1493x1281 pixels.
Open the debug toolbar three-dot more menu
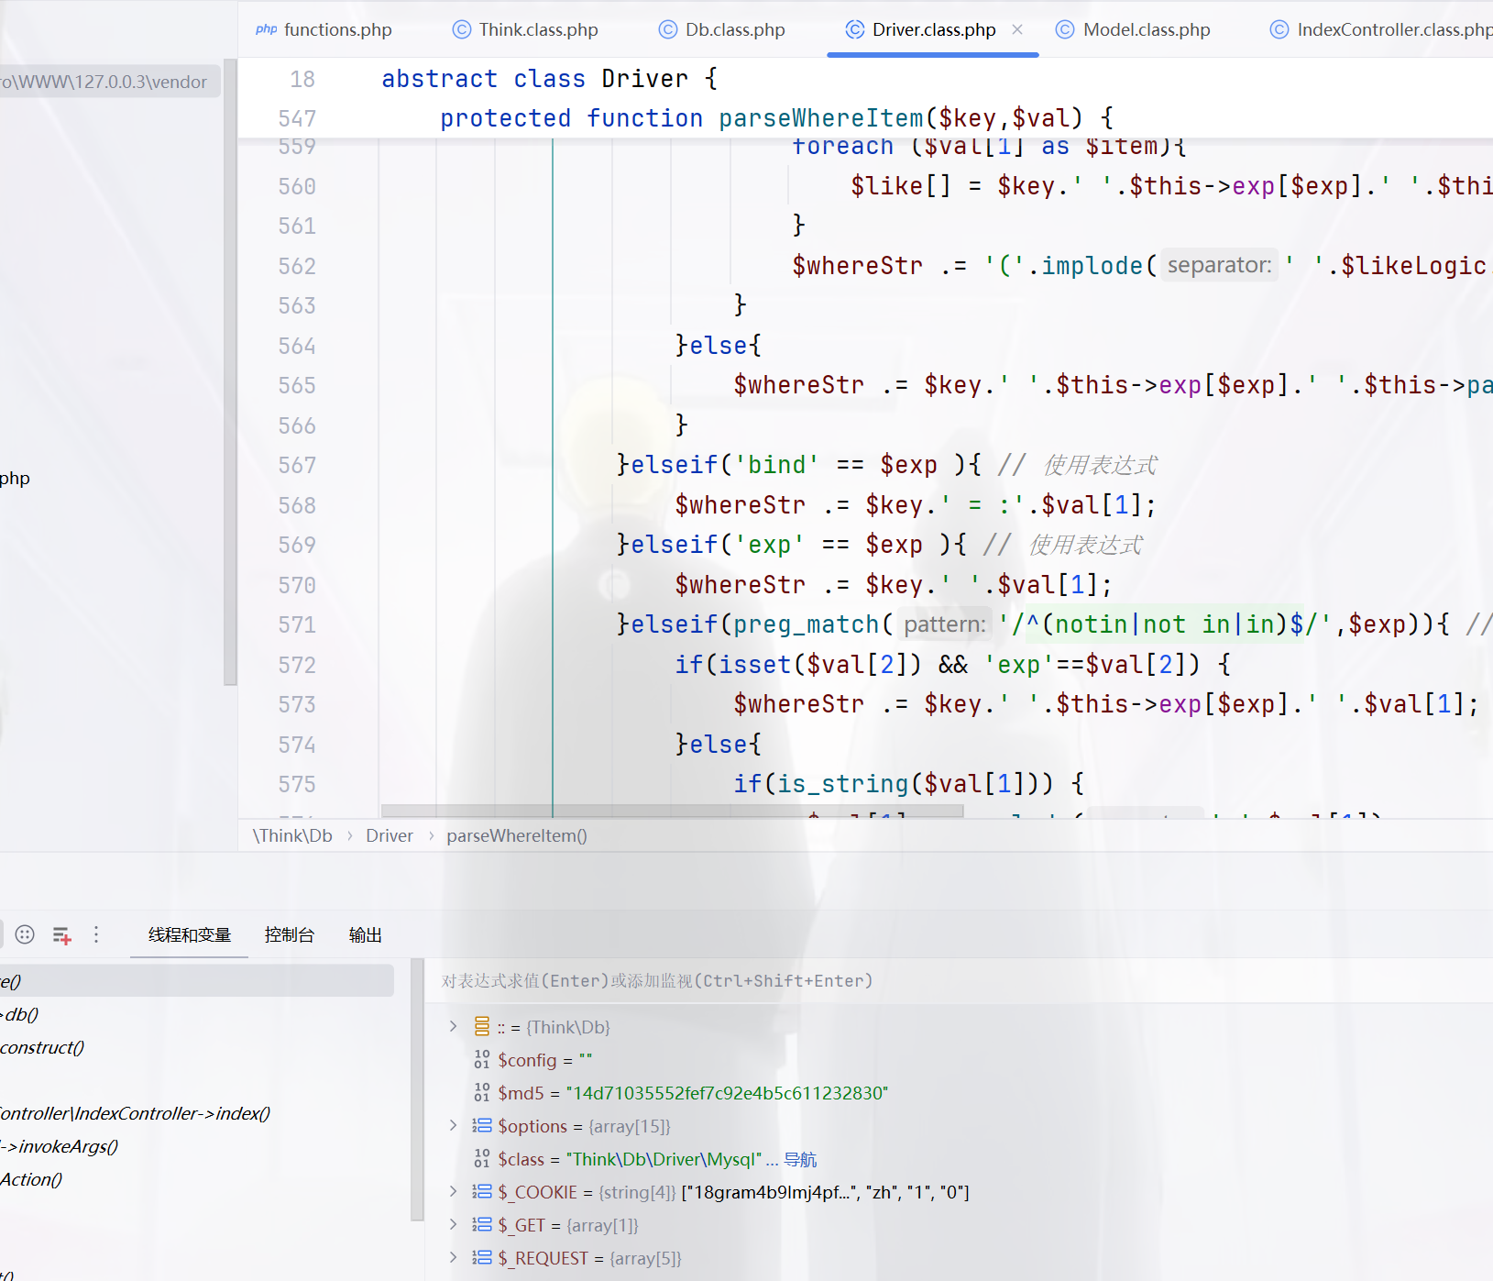click(x=96, y=934)
